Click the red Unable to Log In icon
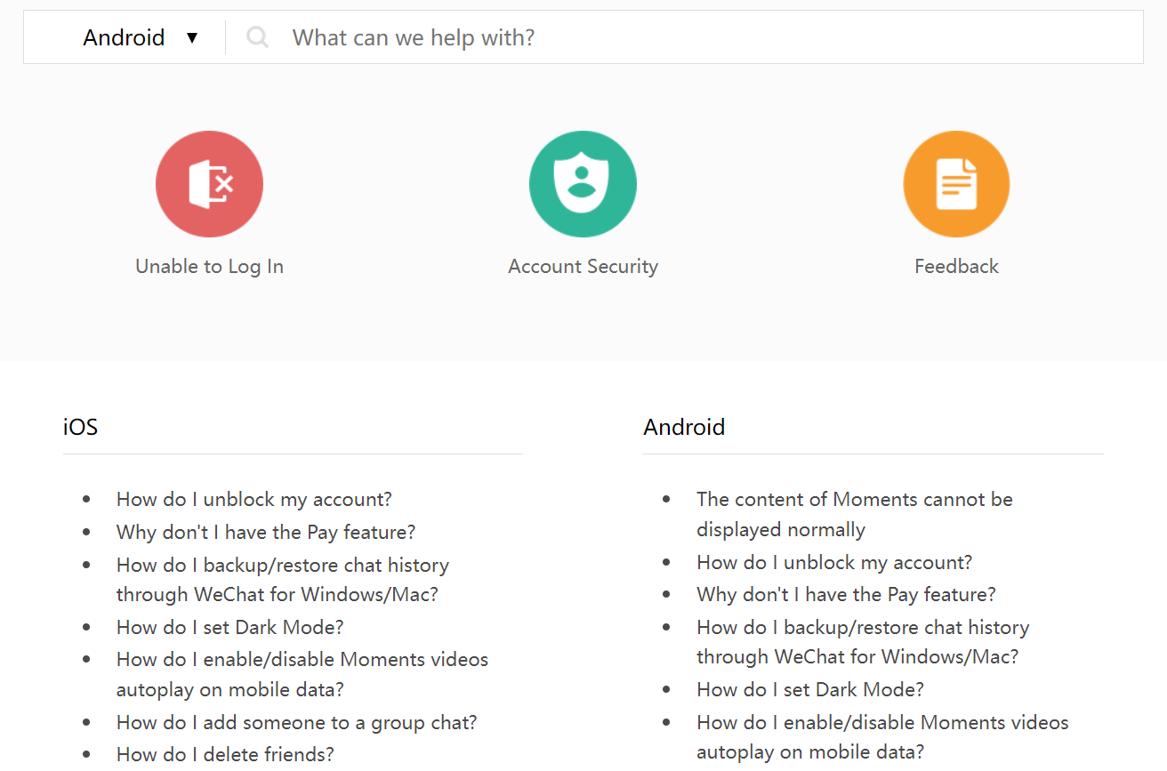 point(209,184)
